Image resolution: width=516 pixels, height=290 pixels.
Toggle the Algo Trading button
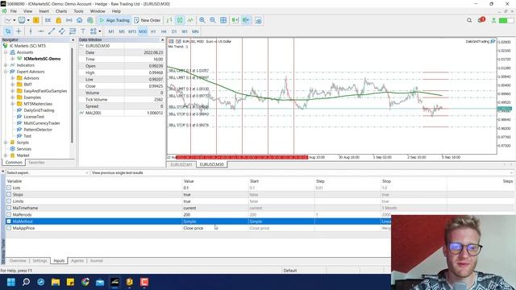click(114, 20)
